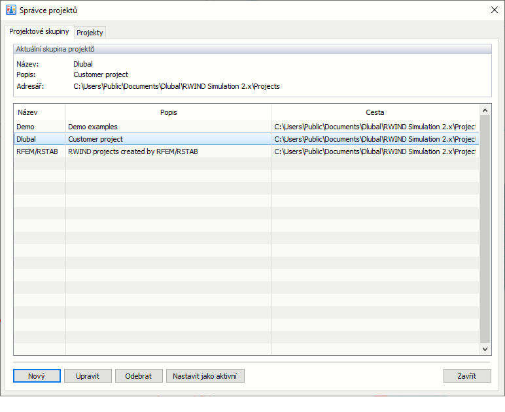Click the vertical scrollbar thumb
The image size is (505, 412).
click(x=485, y=229)
